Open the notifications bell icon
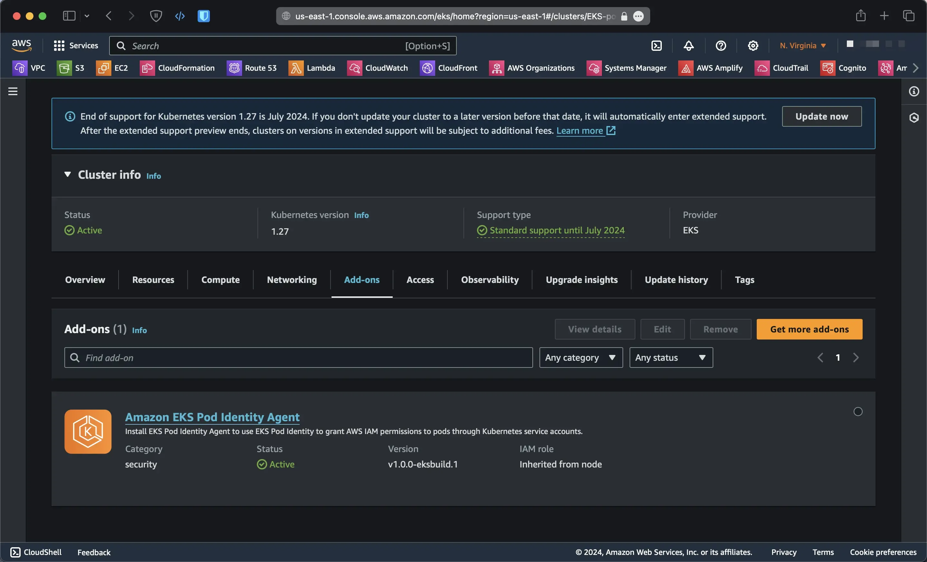The width and height of the screenshot is (927, 562). (x=688, y=45)
